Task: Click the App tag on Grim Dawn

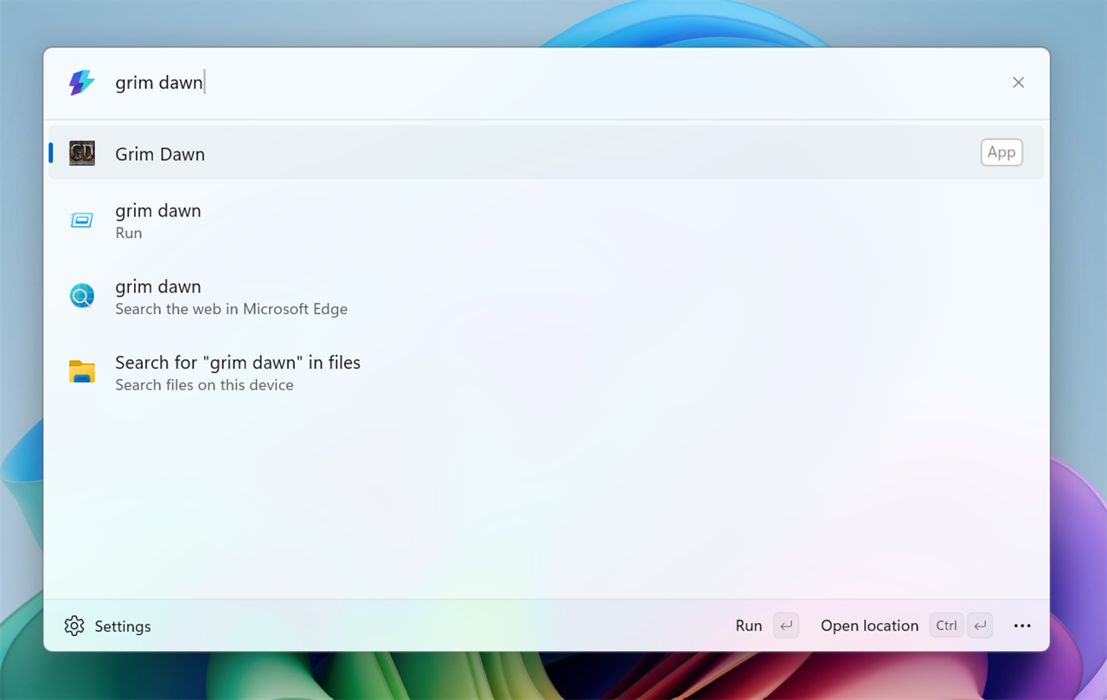Action: point(1001,152)
